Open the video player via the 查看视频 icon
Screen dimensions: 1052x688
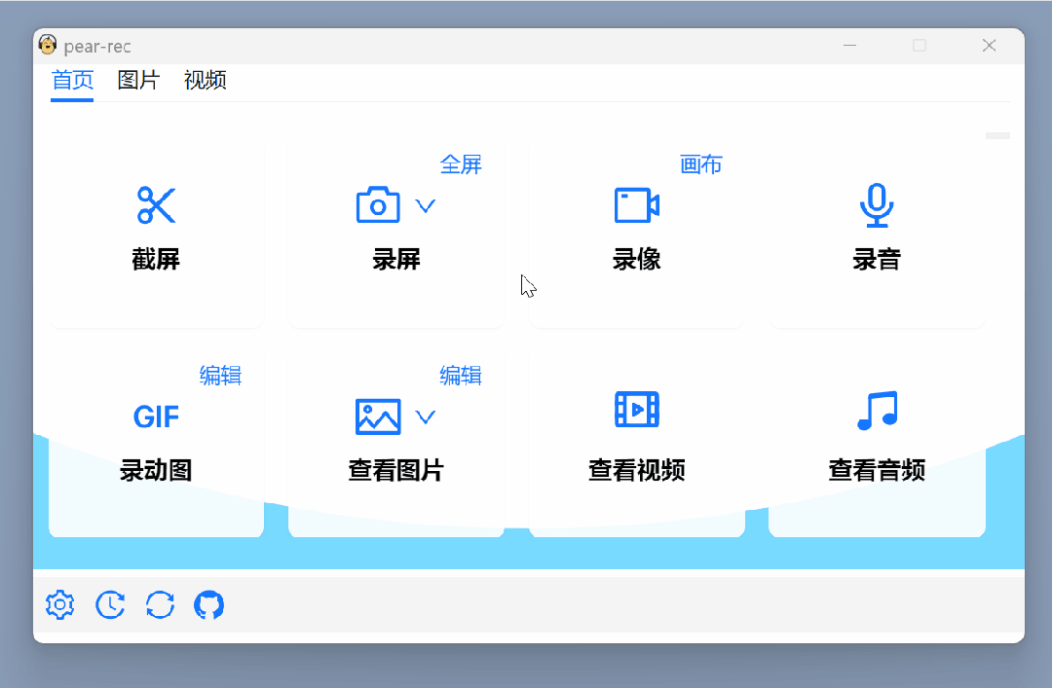point(636,410)
